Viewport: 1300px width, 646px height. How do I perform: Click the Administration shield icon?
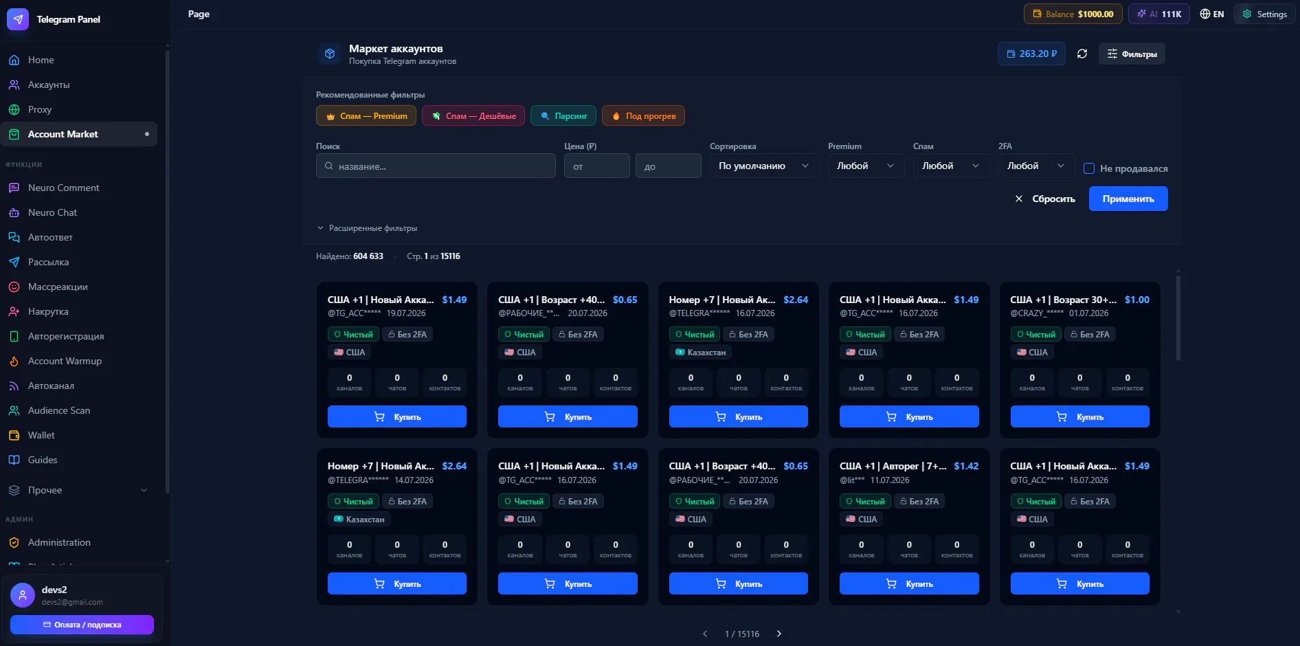14,543
